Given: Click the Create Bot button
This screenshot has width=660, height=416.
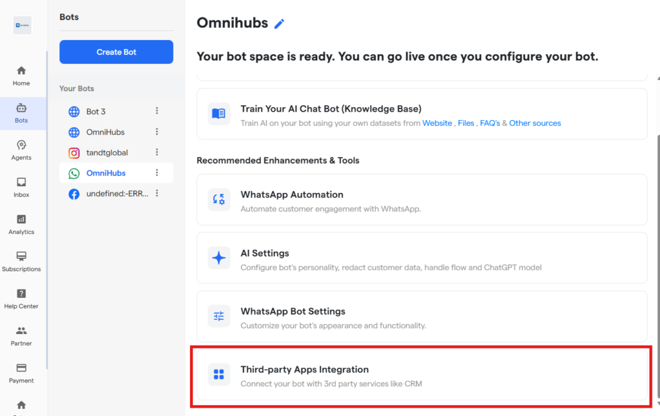Looking at the screenshot, I should coord(116,52).
